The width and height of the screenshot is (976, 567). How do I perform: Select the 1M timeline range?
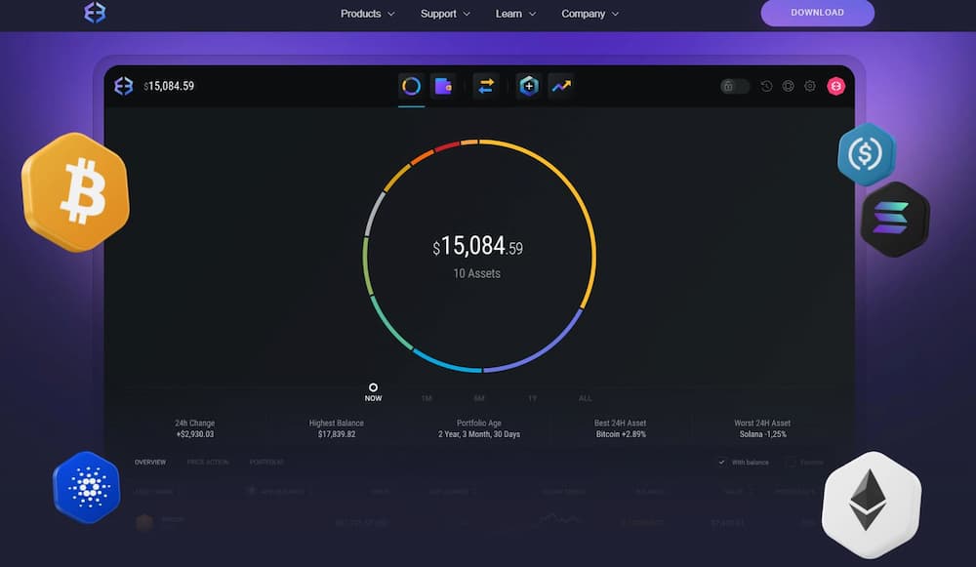[x=427, y=398]
